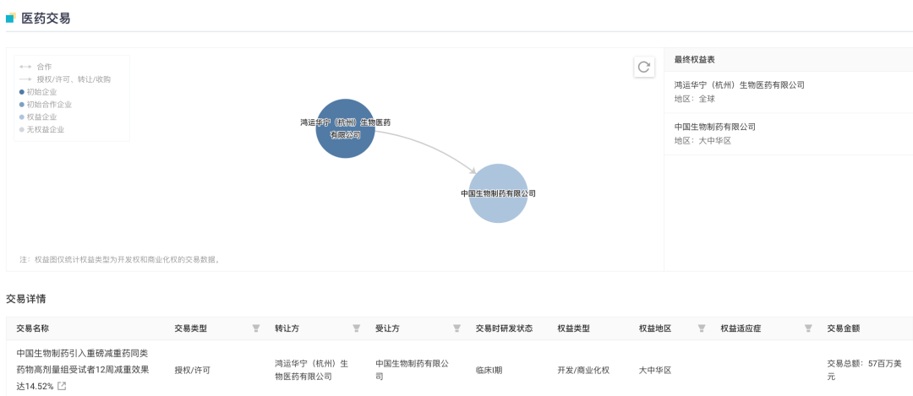
Task: Click 初始合作企业 legend dot
Action: click(x=22, y=105)
